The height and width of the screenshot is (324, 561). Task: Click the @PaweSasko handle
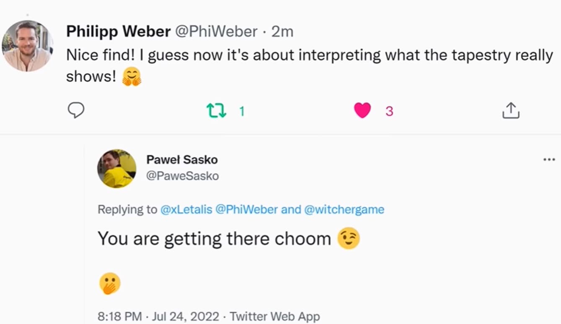(x=182, y=176)
